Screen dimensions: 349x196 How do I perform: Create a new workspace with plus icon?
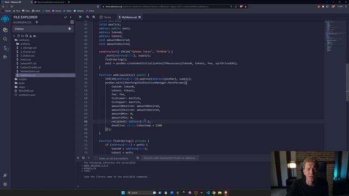[x=37, y=22]
